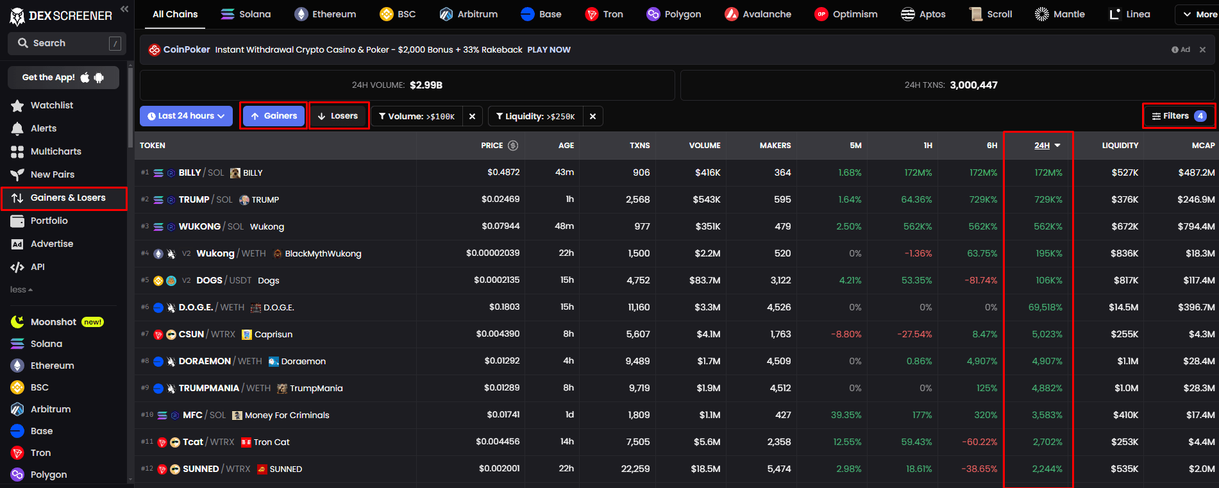This screenshot has width=1219, height=488.
Task: Edit the Liquidity >$250K filter
Action: tap(535, 116)
